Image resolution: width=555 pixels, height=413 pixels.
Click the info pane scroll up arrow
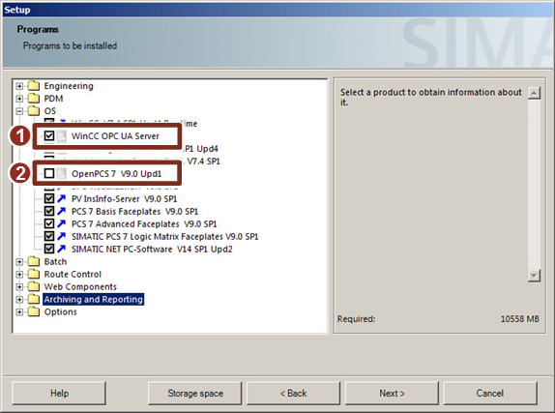click(x=534, y=93)
